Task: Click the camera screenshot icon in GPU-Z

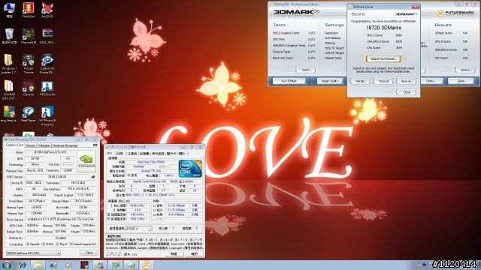Action: click(x=95, y=145)
